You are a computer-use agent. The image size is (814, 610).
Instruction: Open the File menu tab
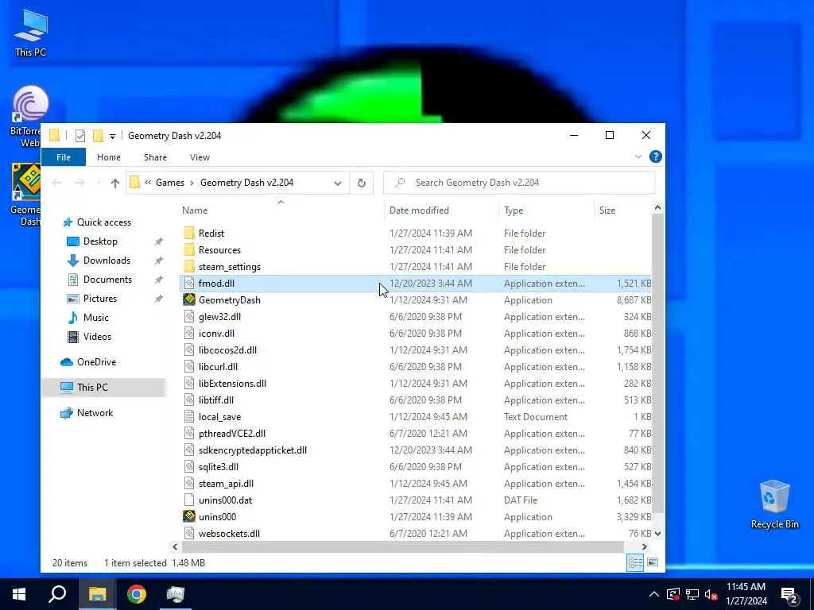tap(64, 157)
